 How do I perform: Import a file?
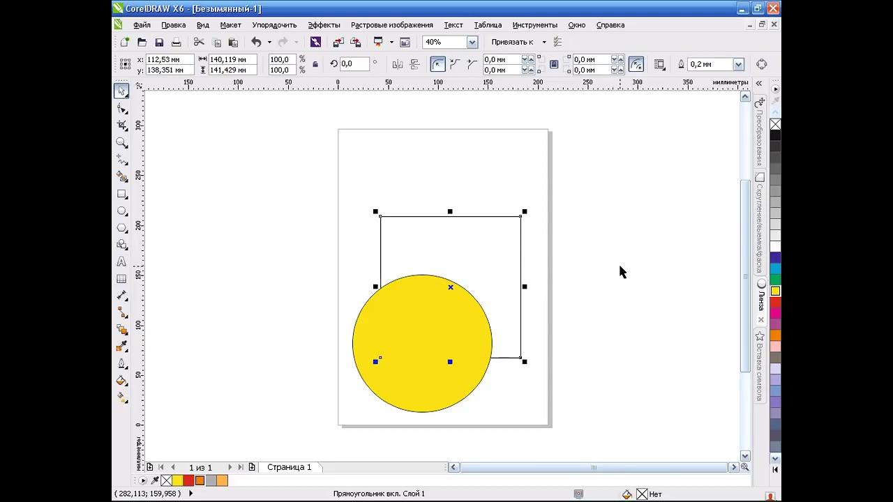coord(338,43)
